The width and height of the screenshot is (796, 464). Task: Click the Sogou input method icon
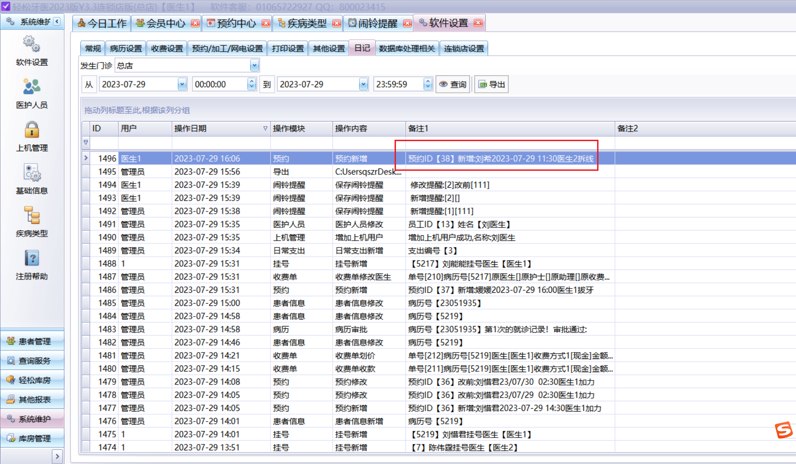tap(784, 430)
